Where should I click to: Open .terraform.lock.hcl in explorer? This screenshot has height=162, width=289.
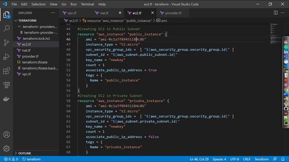coord(37,38)
